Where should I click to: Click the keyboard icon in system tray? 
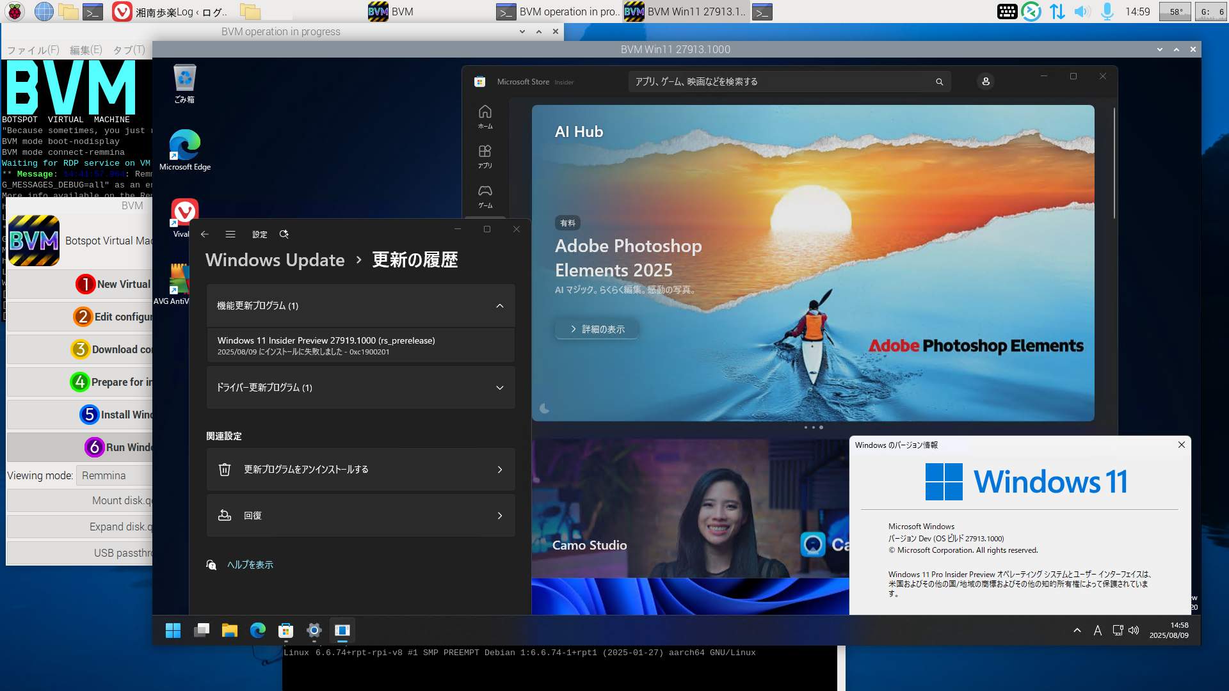[1007, 12]
